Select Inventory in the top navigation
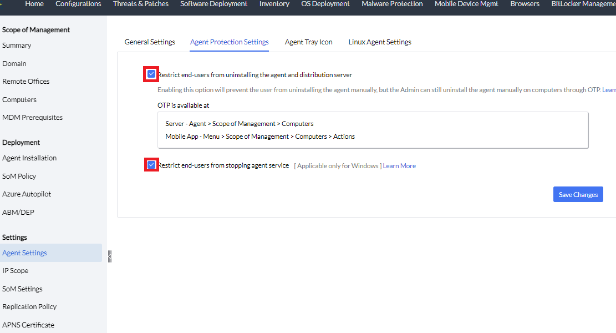This screenshot has width=616, height=333. point(274,4)
